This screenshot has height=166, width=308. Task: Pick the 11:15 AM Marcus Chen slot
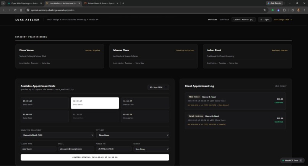tap(145, 103)
